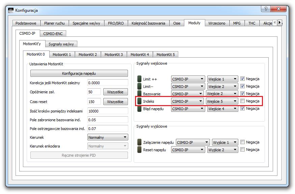Click the Pole ostrzegawcze bazowania ind. field

point(108,129)
